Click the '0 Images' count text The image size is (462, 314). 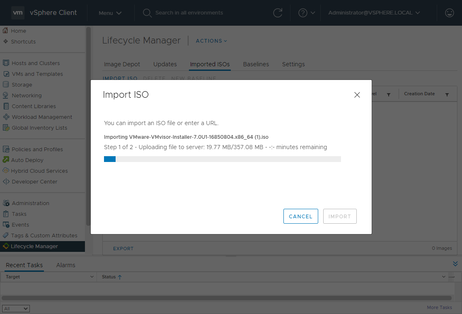tap(442, 248)
